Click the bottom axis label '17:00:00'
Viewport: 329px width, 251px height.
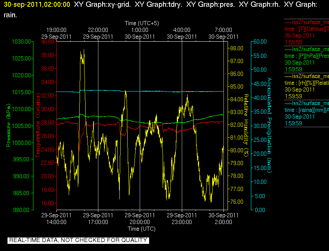tap(98, 222)
